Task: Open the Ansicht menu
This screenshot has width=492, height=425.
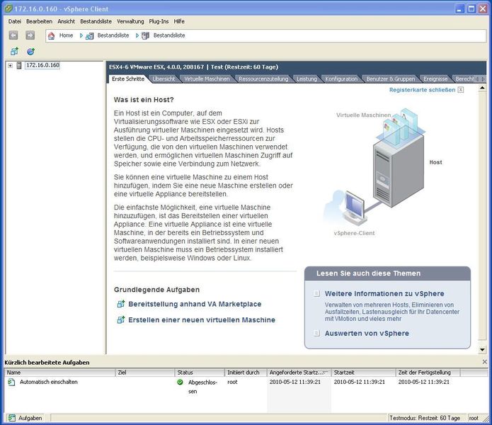Action: pos(67,21)
